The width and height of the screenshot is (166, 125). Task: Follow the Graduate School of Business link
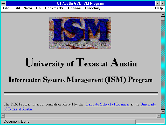[107, 104]
